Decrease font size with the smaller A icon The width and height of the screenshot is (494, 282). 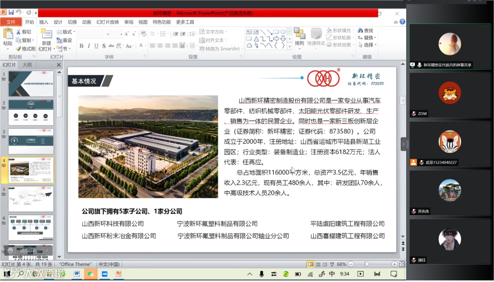(x=134, y=34)
